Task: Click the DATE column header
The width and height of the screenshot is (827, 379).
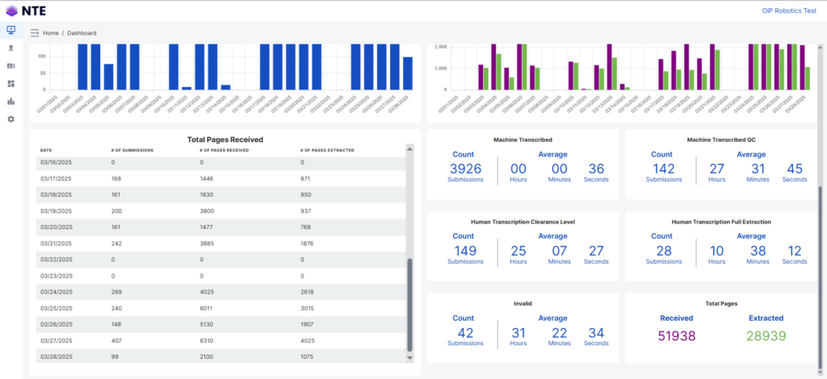Action: 46,150
